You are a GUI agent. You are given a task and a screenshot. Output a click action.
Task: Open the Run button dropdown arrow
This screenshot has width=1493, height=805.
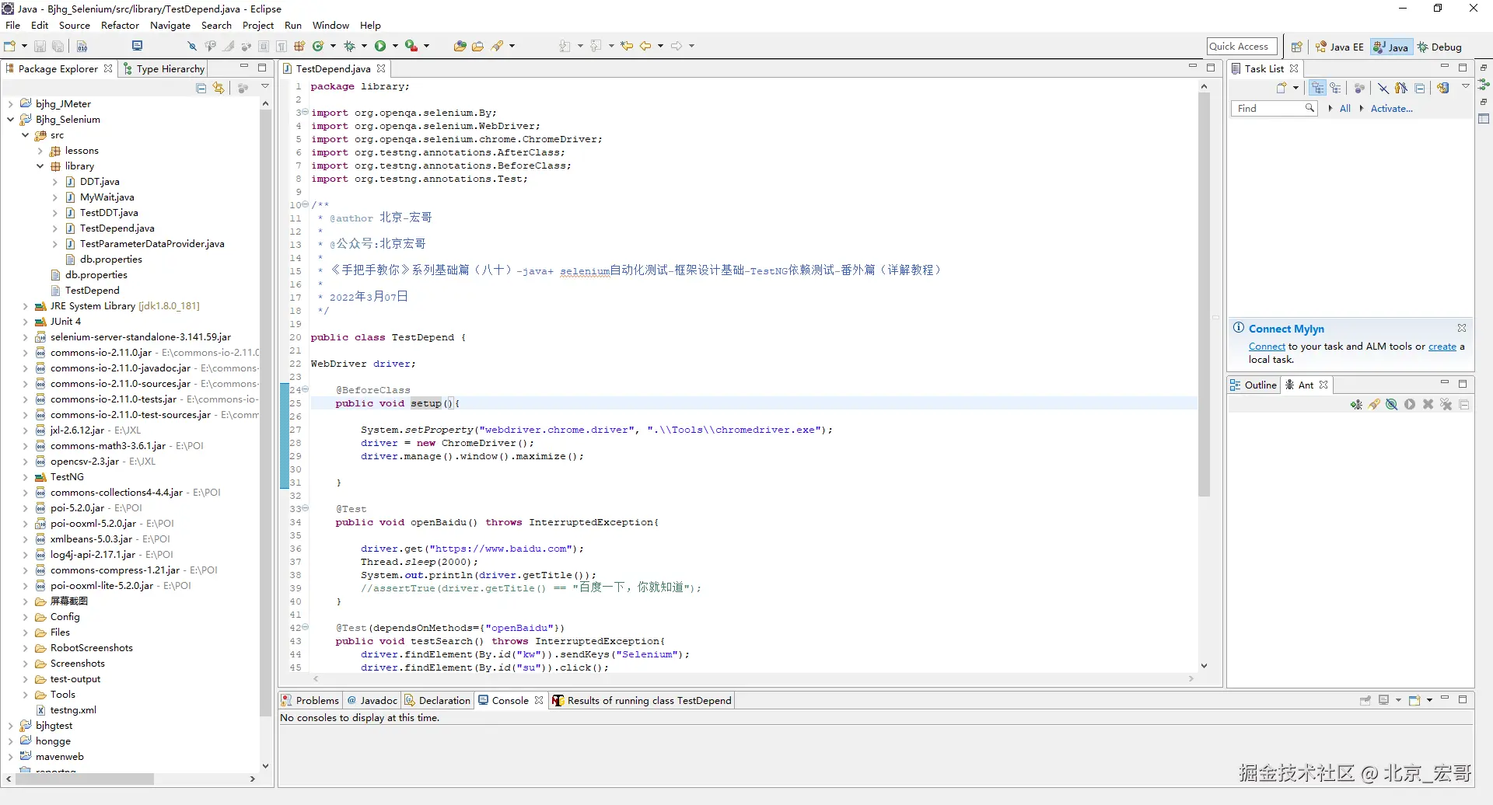395,47
